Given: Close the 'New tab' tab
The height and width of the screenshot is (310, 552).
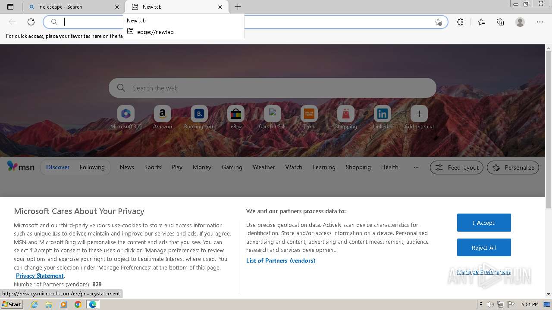Looking at the screenshot, I should [220, 7].
